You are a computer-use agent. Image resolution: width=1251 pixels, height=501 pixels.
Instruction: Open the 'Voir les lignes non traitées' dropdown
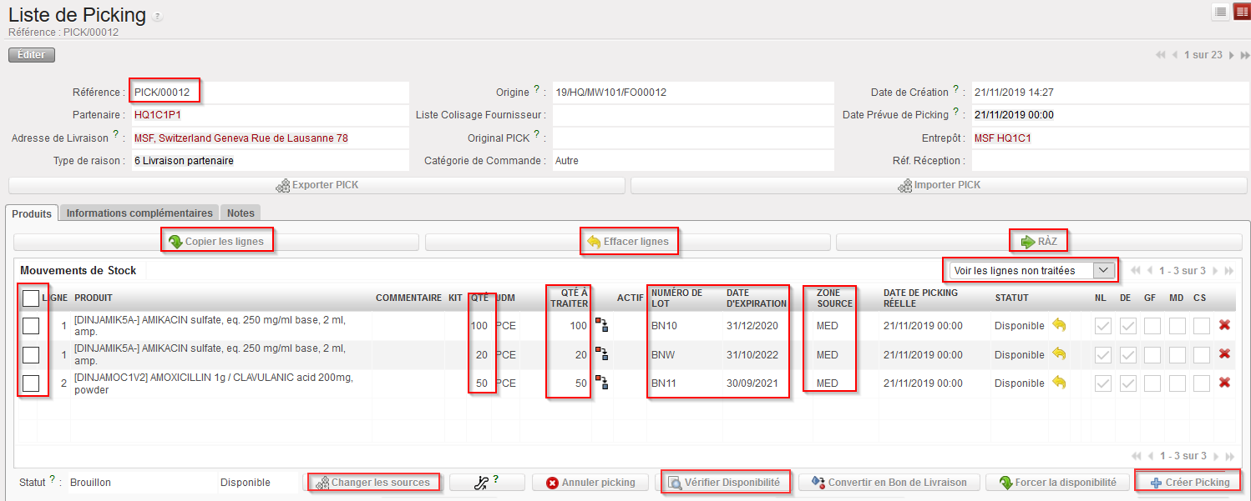pyautogui.click(x=1031, y=270)
